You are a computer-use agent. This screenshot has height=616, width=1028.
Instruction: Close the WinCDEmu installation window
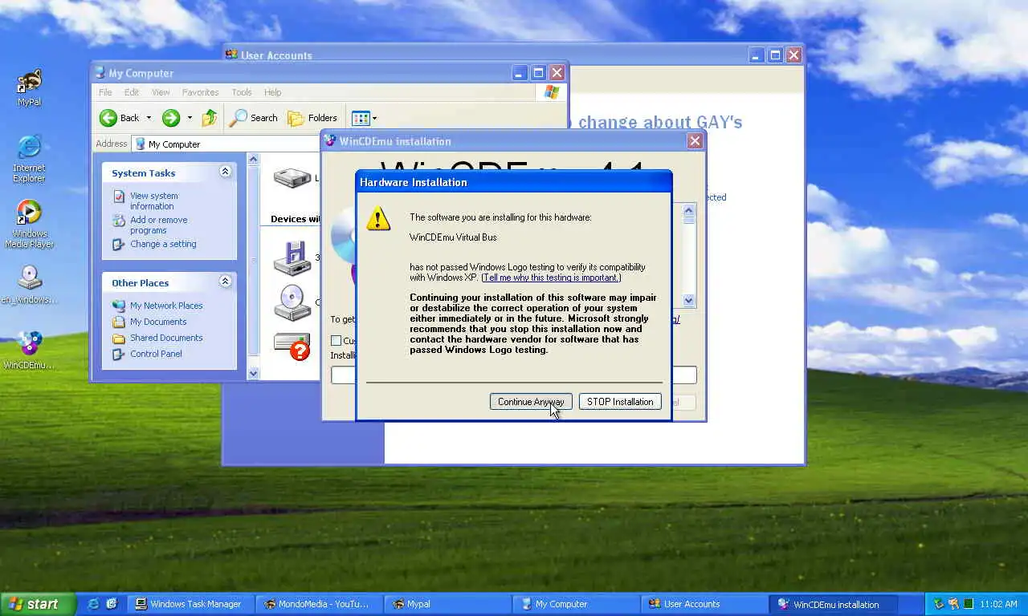pyautogui.click(x=695, y=141)
